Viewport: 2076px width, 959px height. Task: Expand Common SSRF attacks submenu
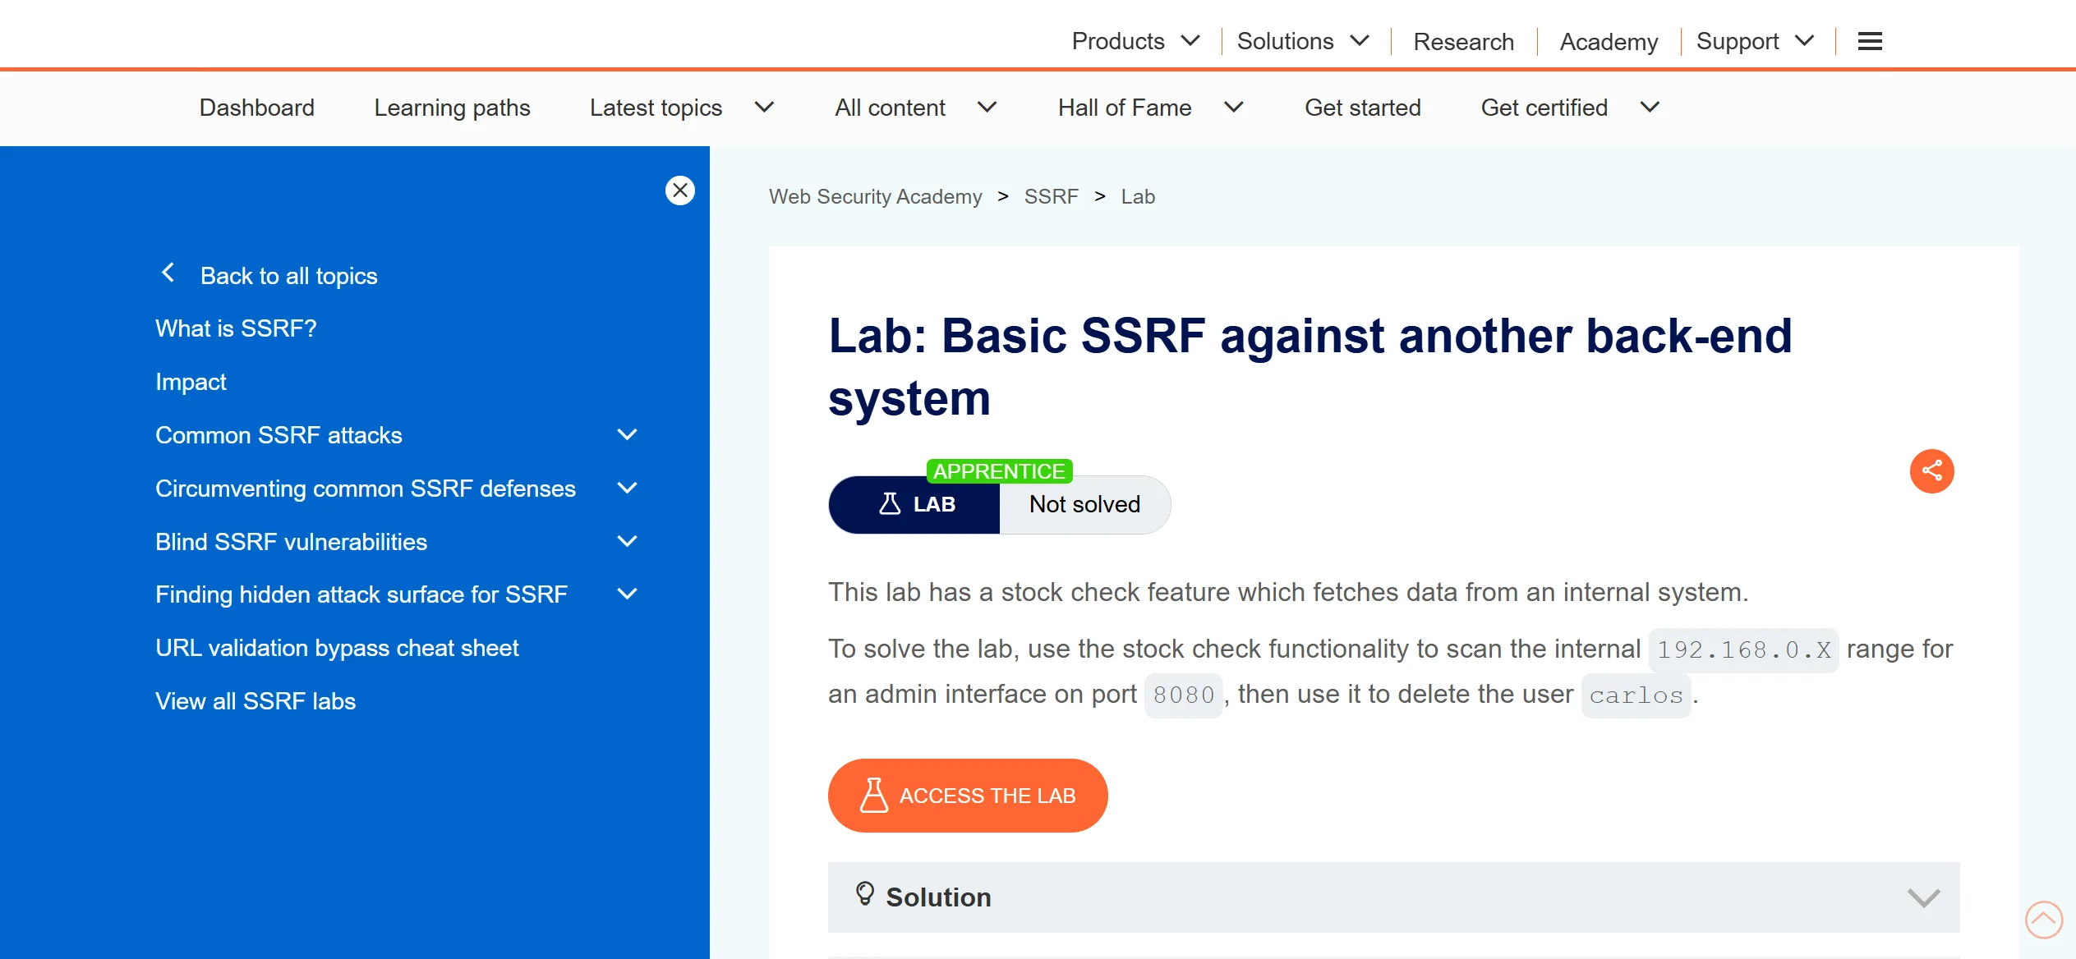tap(627, 435)
